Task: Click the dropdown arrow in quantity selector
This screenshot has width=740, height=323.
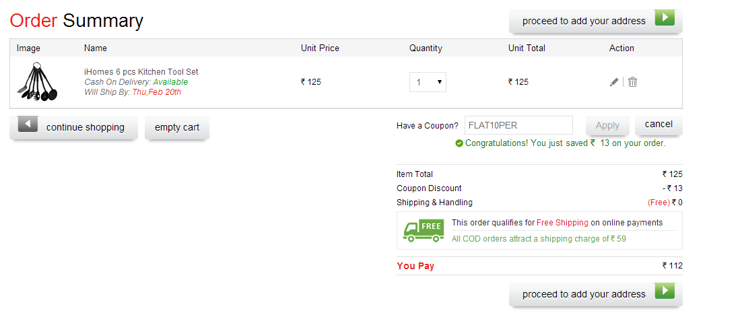Action: point(440,82)
